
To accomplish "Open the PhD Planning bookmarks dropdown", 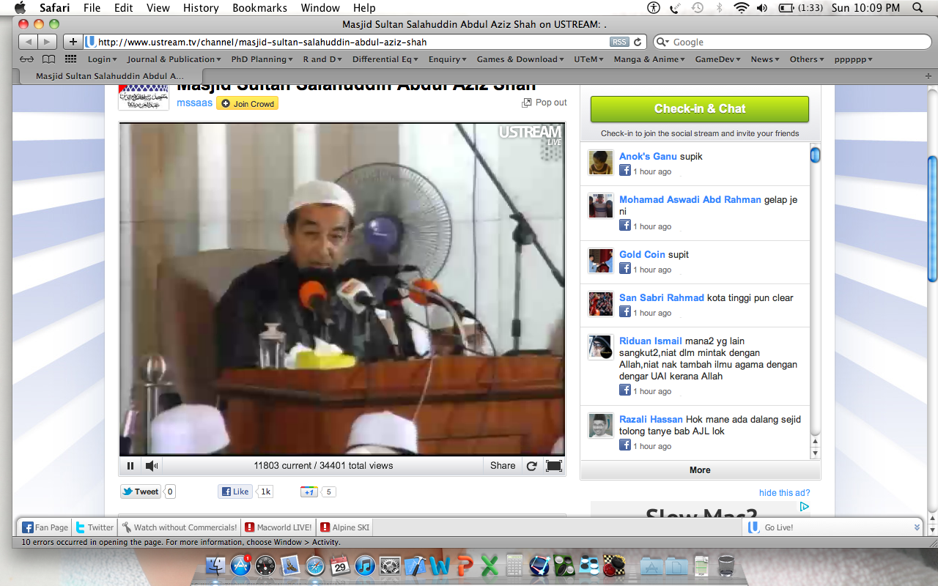I will pos(262,59).
